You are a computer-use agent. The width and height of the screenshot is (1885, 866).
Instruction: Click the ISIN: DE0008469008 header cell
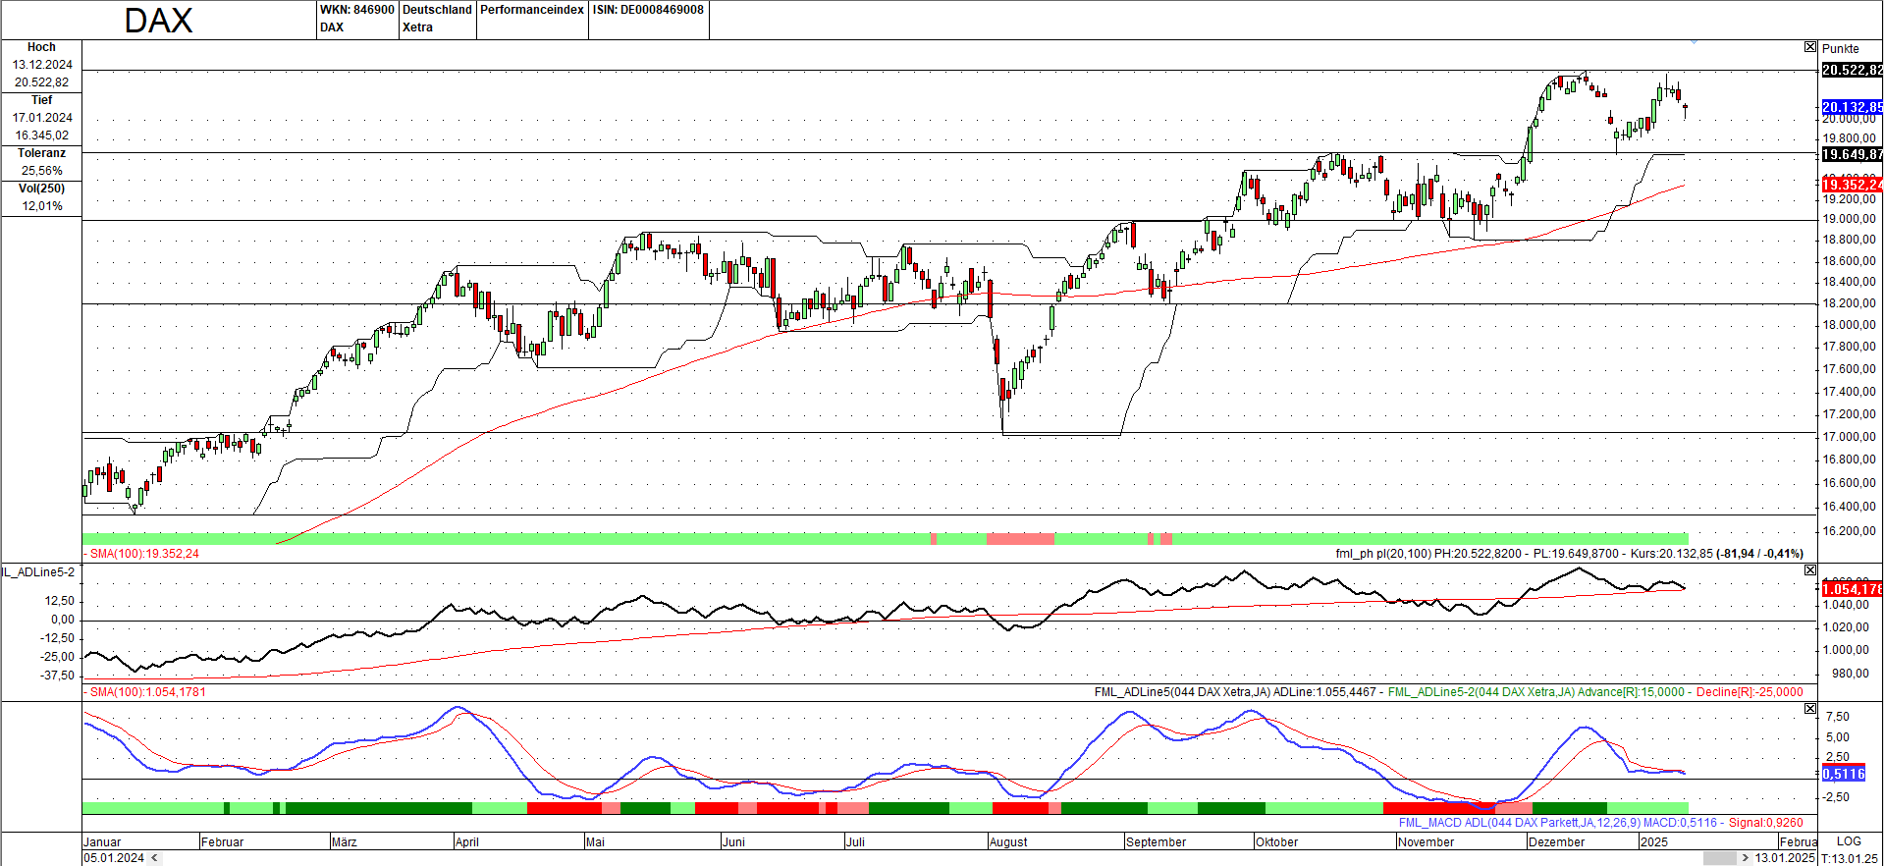coord(648,19)
